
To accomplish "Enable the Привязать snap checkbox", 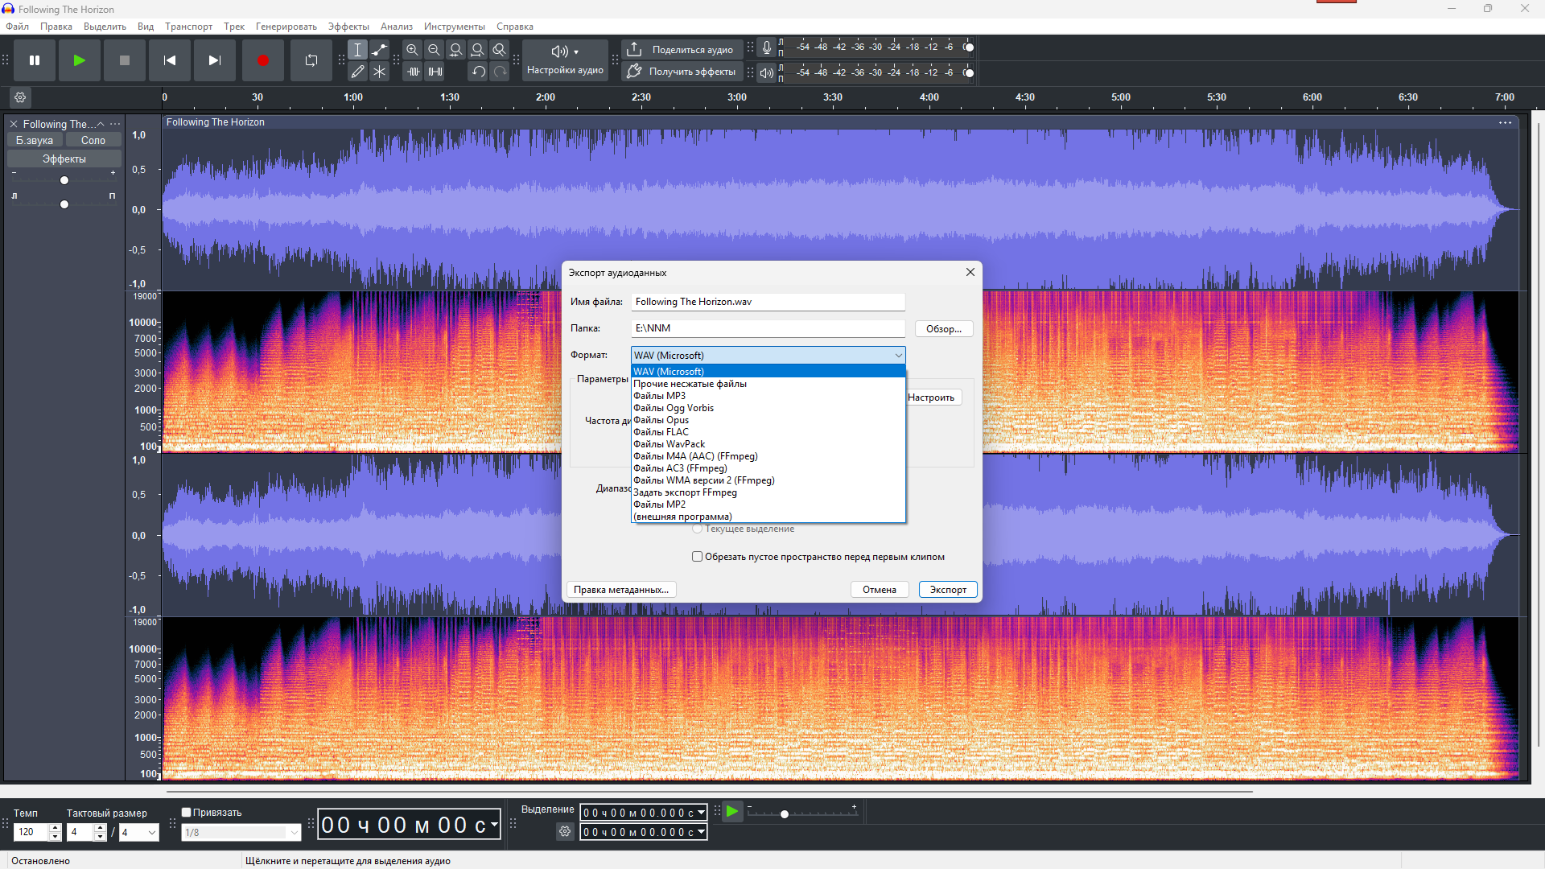I will 187,813.
